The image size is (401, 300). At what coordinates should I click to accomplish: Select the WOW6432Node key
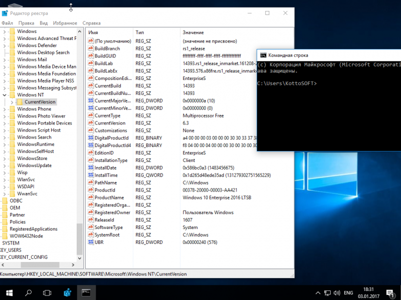coord(27,236)
